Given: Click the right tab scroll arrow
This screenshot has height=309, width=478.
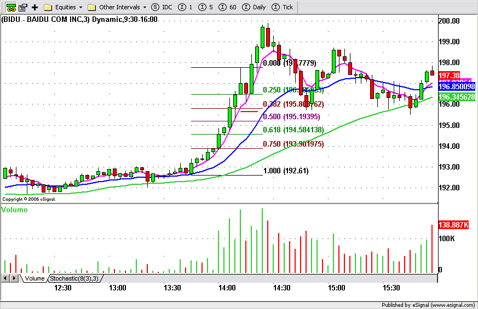Looking at the screenshot, I should point(14,278).
